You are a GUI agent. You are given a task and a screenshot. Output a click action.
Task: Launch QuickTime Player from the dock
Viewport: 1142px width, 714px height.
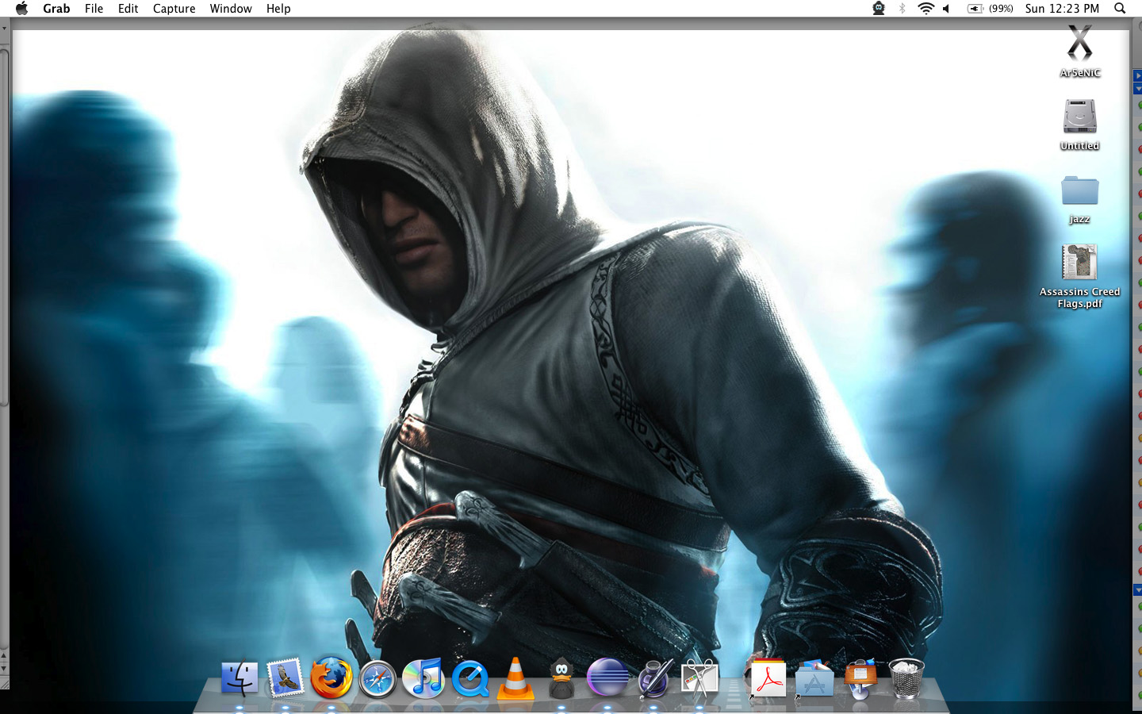pyautogui.click(x=469, y=679)
